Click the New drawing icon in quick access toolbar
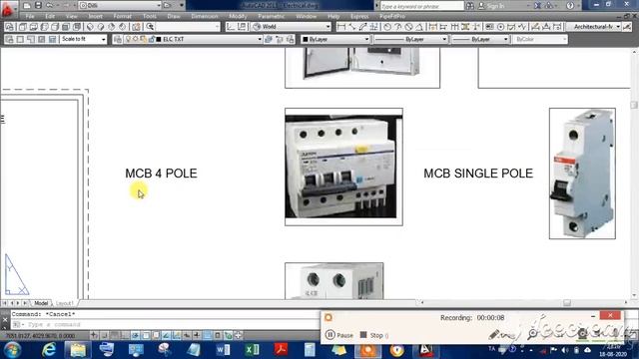Screen dimensions: 639x359 click(27, 5)
